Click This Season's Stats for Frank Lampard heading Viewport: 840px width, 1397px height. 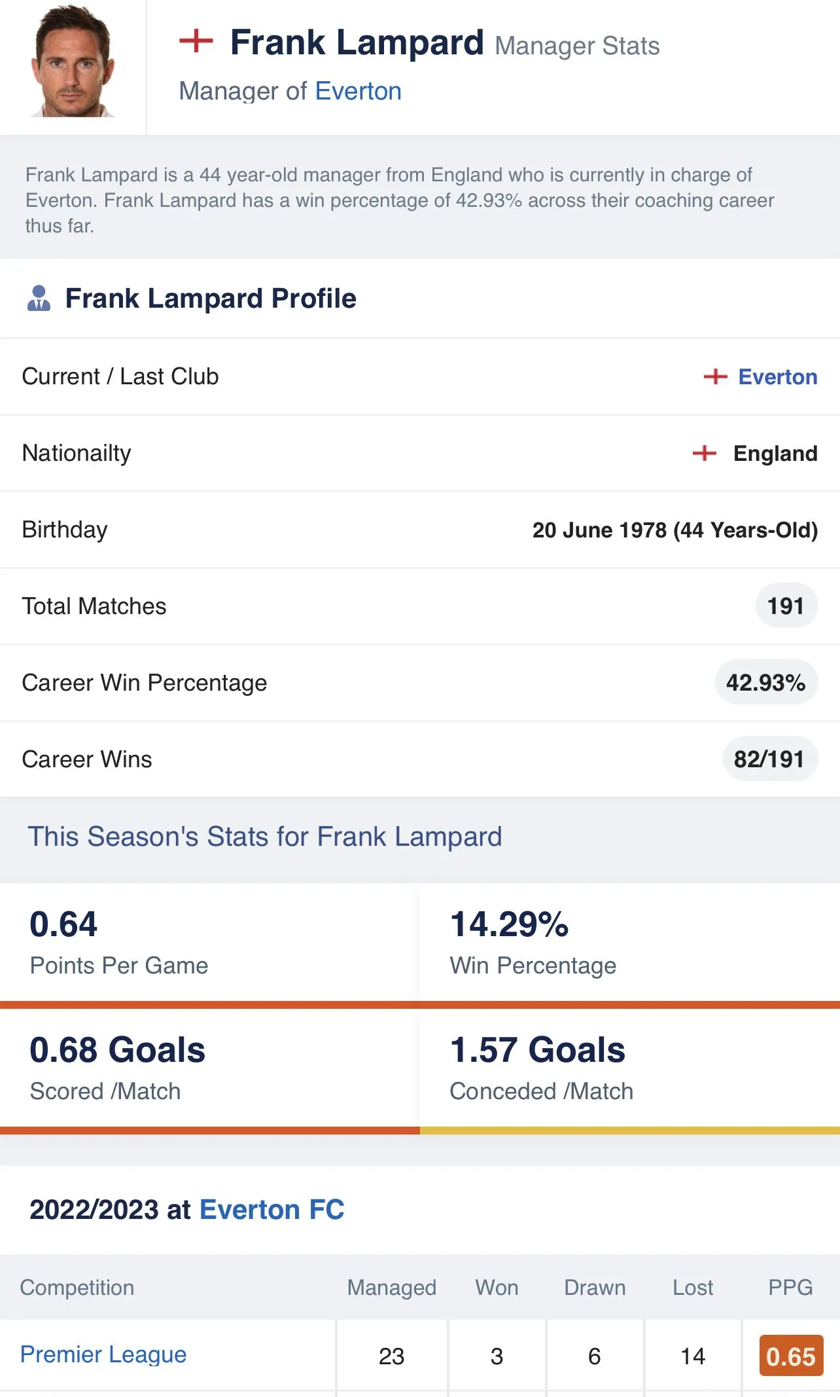pos(265,836)
